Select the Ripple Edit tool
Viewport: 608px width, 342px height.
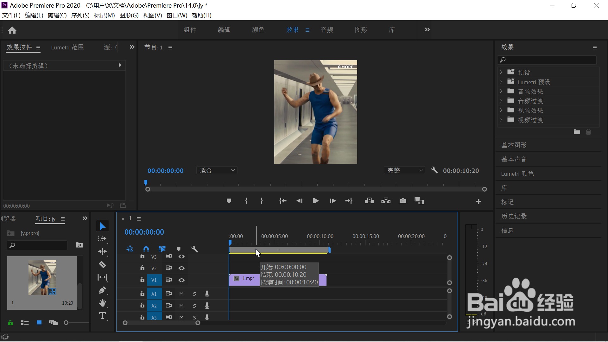[102, 251]
